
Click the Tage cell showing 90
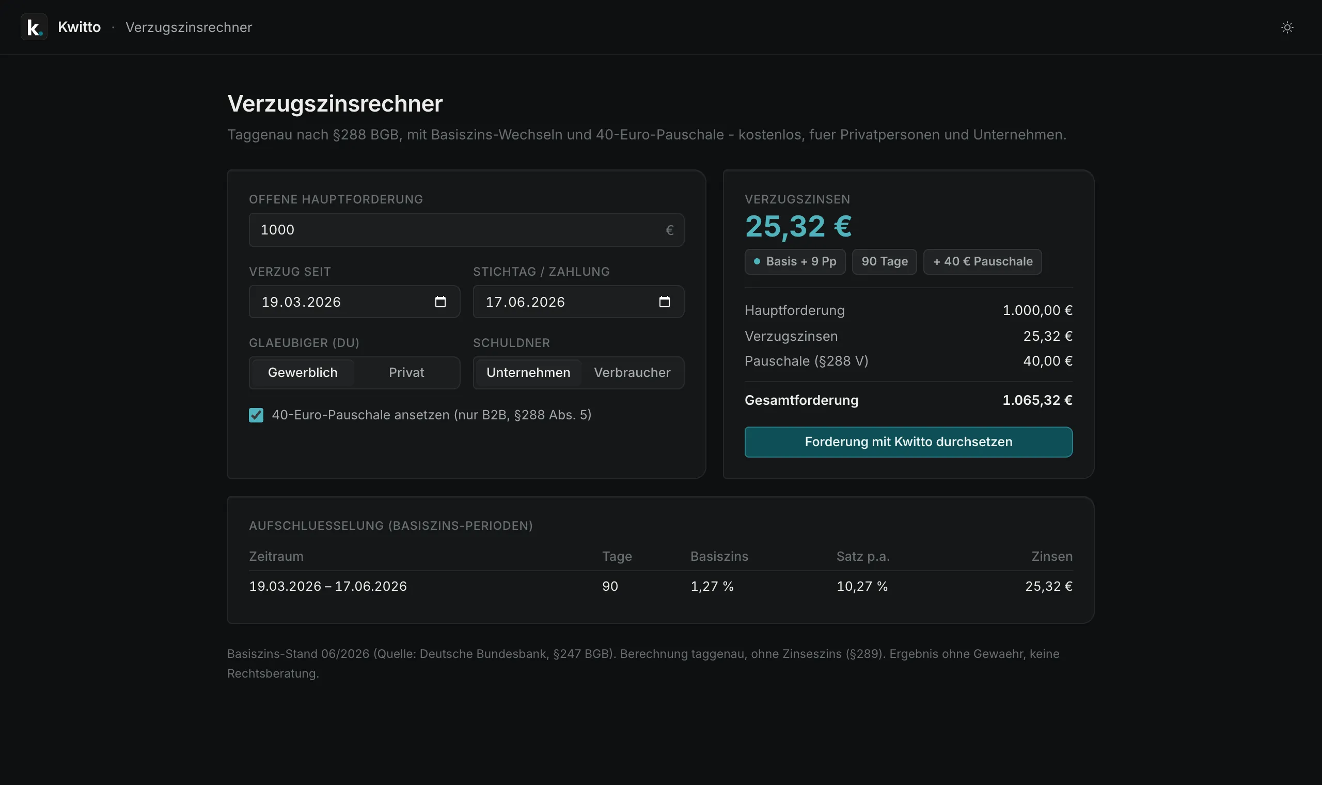pos(610,586)
